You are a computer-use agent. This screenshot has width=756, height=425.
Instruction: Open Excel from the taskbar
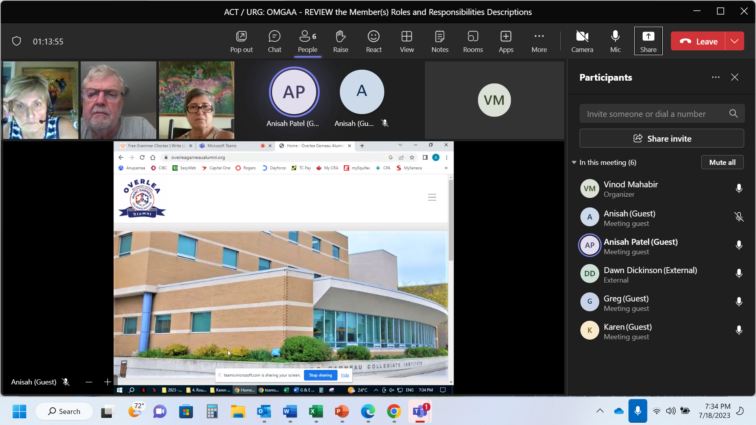tap(316, 411)
